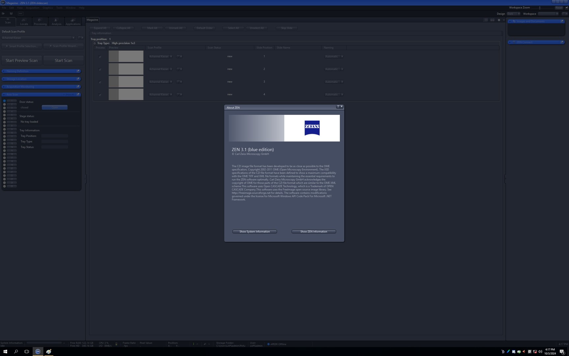Click the gear settings icon above Magazine view
Image resolution: width=569 pixels, height=356 pixels.
pos(499,20)
